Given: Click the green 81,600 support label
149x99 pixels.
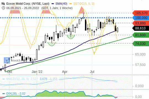Looking at the screenshot, I should [141, 35].
